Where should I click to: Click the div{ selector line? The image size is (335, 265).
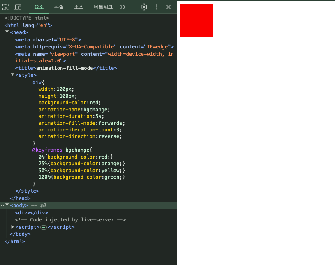pyautogui.click(x=38, y=82)
